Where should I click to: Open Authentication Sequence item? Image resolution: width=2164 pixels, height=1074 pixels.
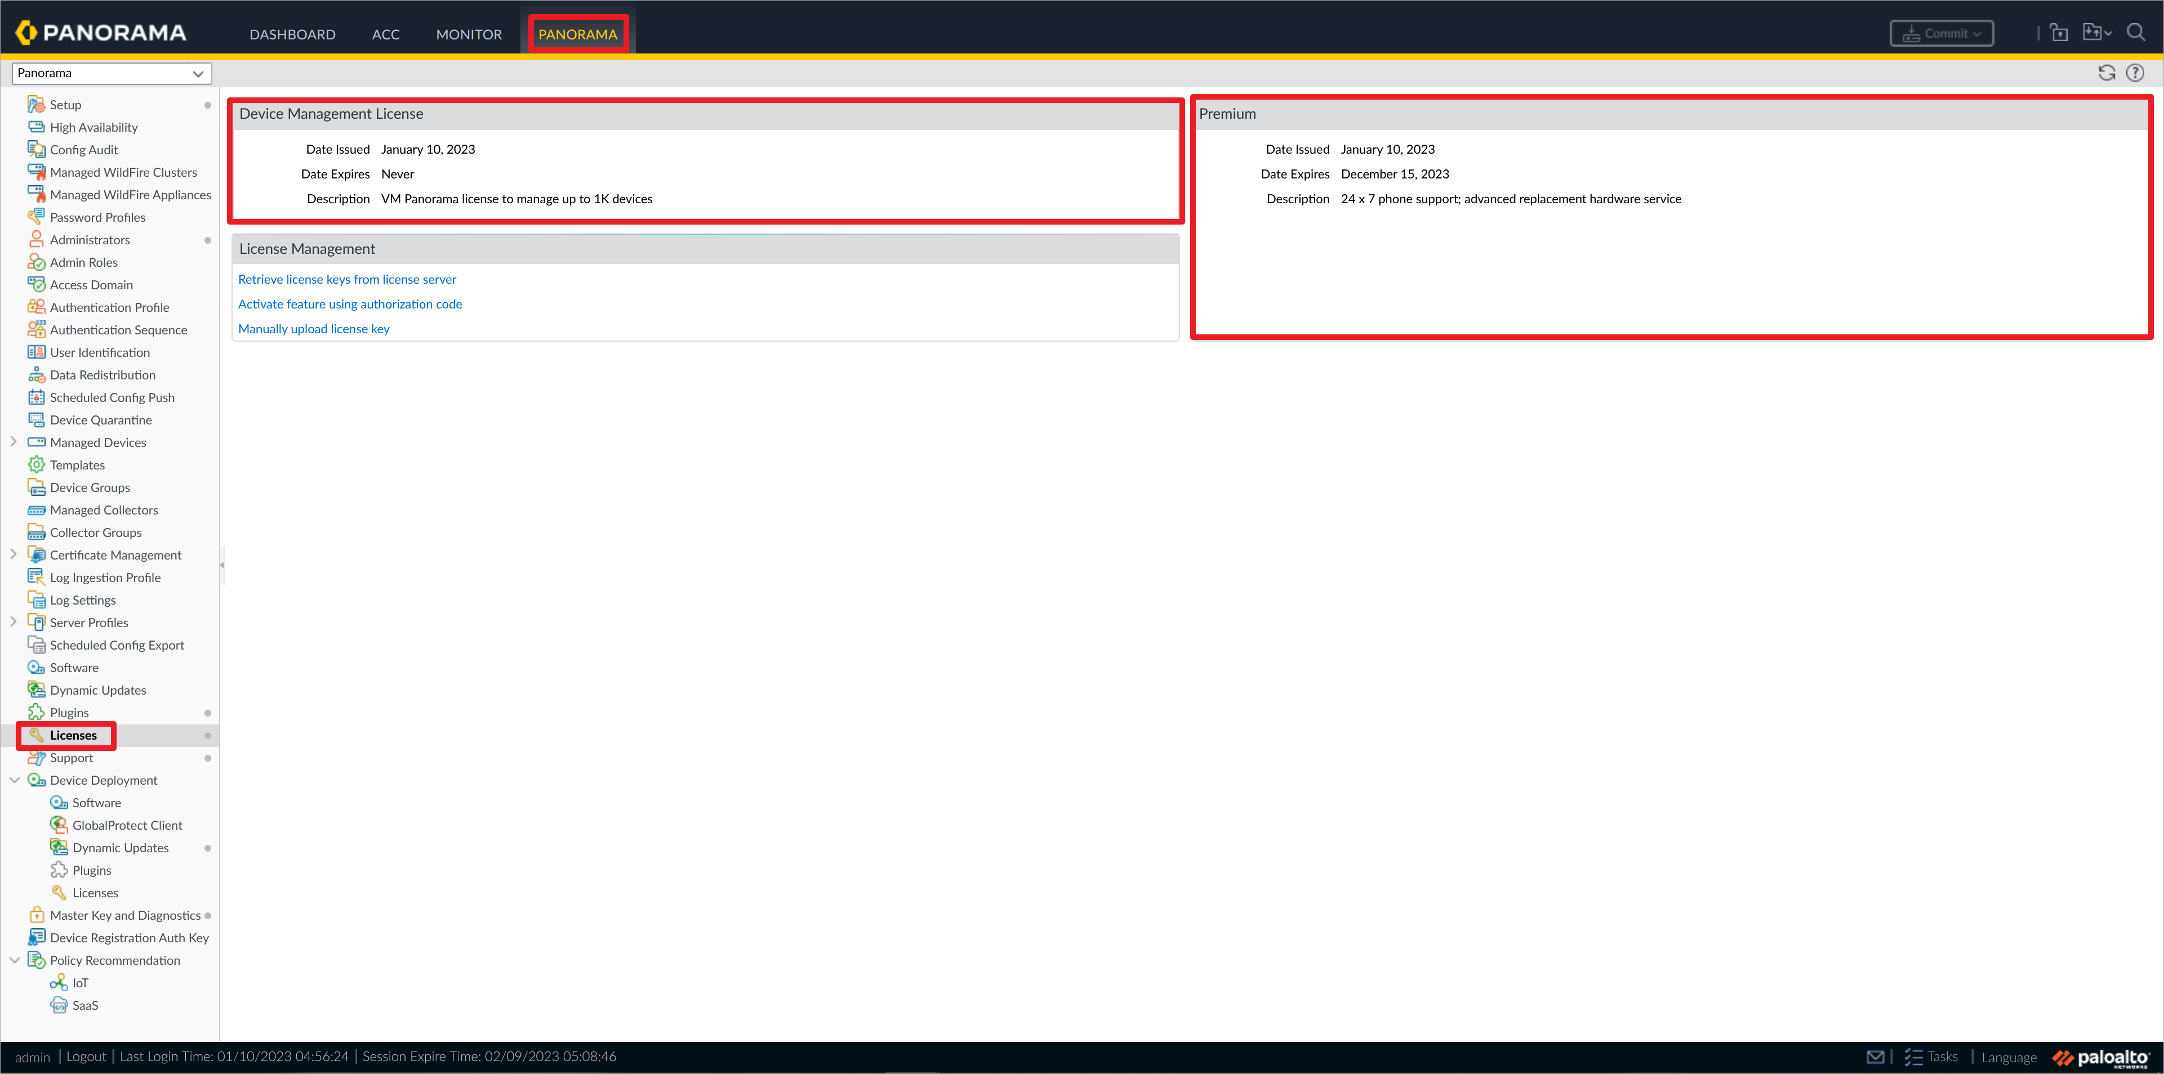tap(118, 330)
